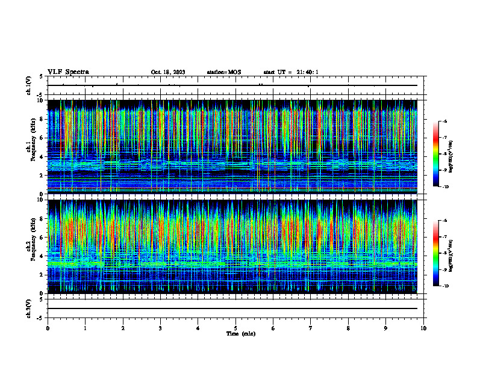
Task: Click the ch.2 spectrogram color scale bar
Action: click(x=436, y=253)
